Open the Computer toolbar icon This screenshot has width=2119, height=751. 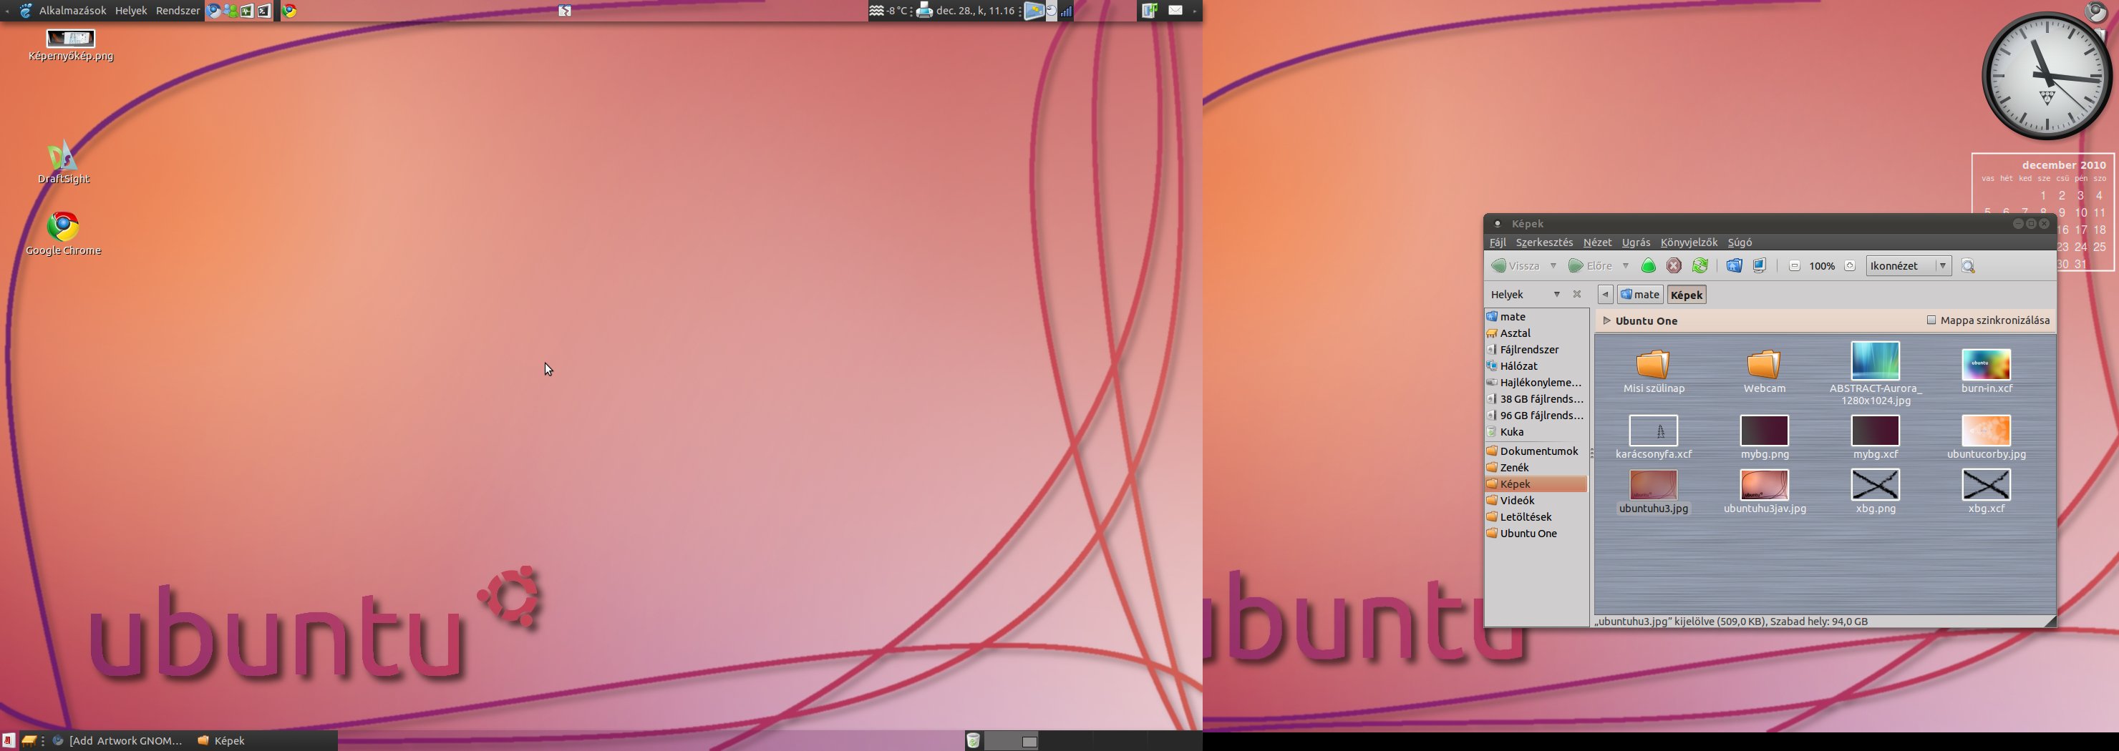point(1760,265)
